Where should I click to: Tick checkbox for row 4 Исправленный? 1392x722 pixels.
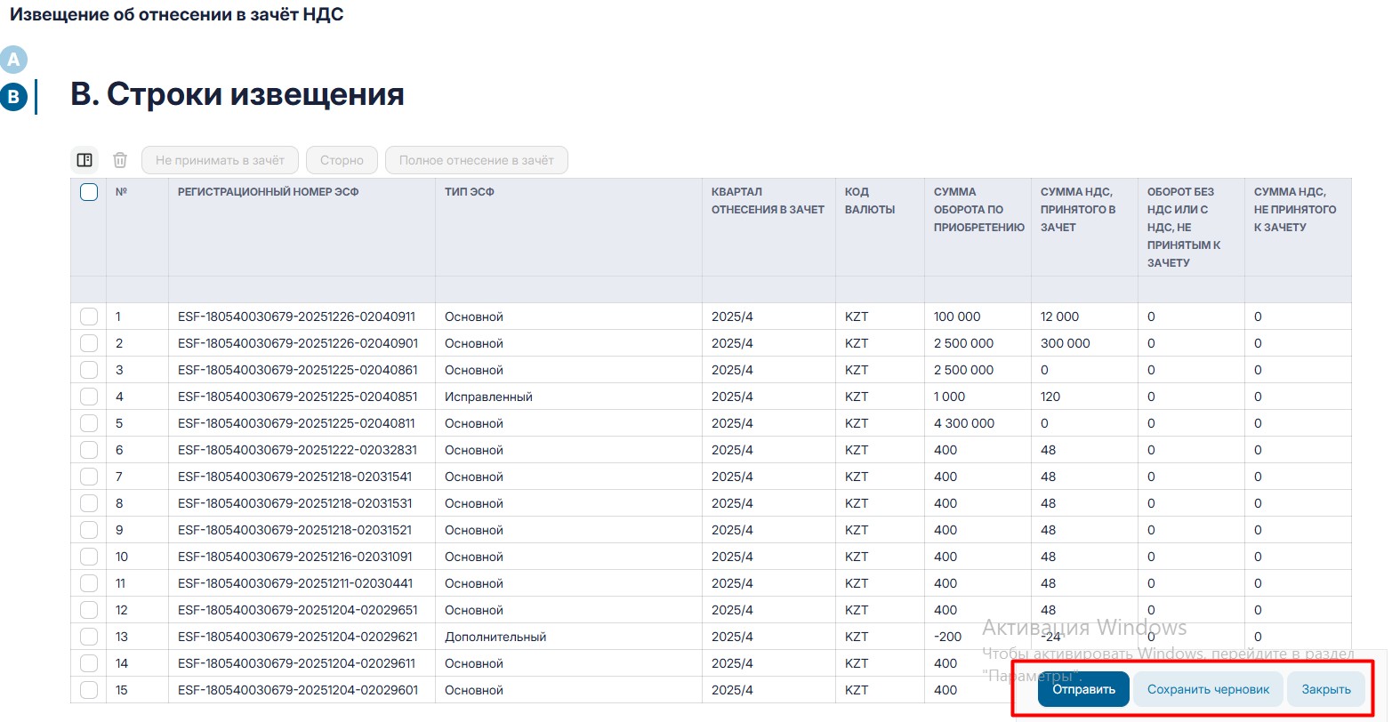(89, 397)
